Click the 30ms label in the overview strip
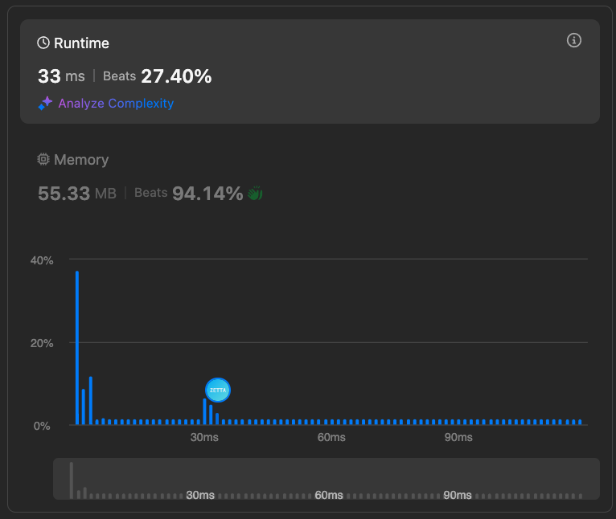The width and height of the screenshot is (616, 519). [200, 495]
